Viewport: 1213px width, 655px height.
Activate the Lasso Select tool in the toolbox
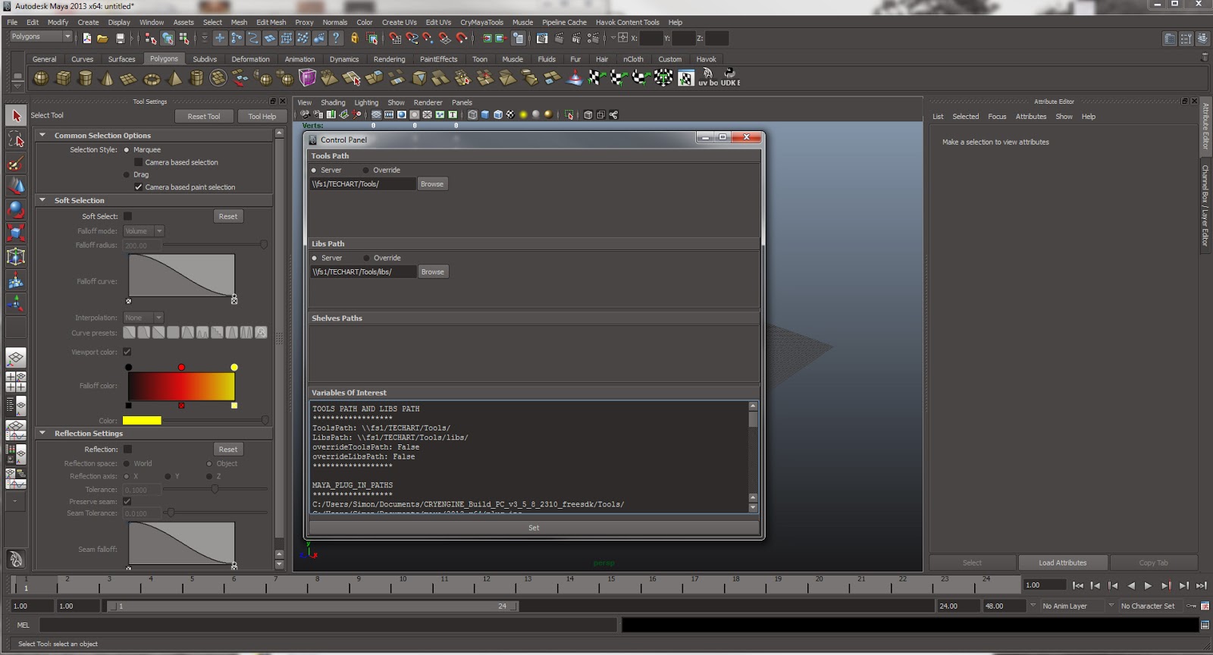(16, 139)
